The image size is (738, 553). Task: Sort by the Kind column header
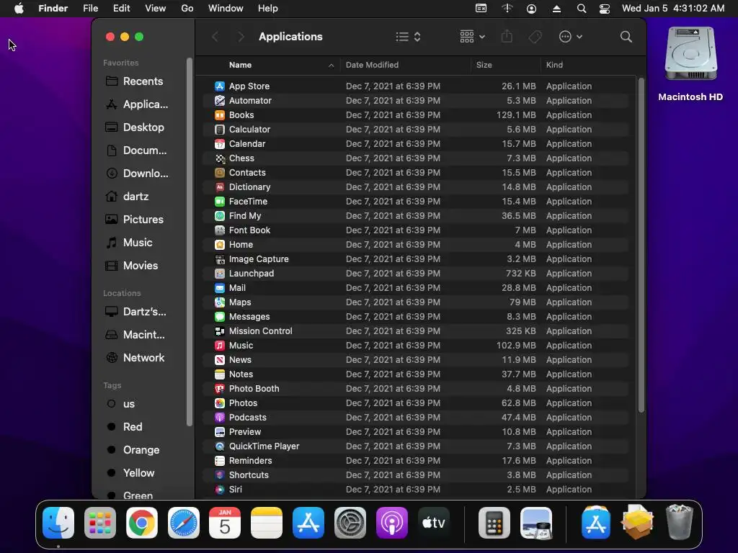588,65
